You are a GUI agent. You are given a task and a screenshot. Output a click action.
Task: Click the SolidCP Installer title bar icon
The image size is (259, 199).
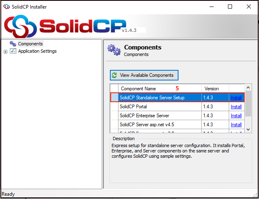click(6, 6)
